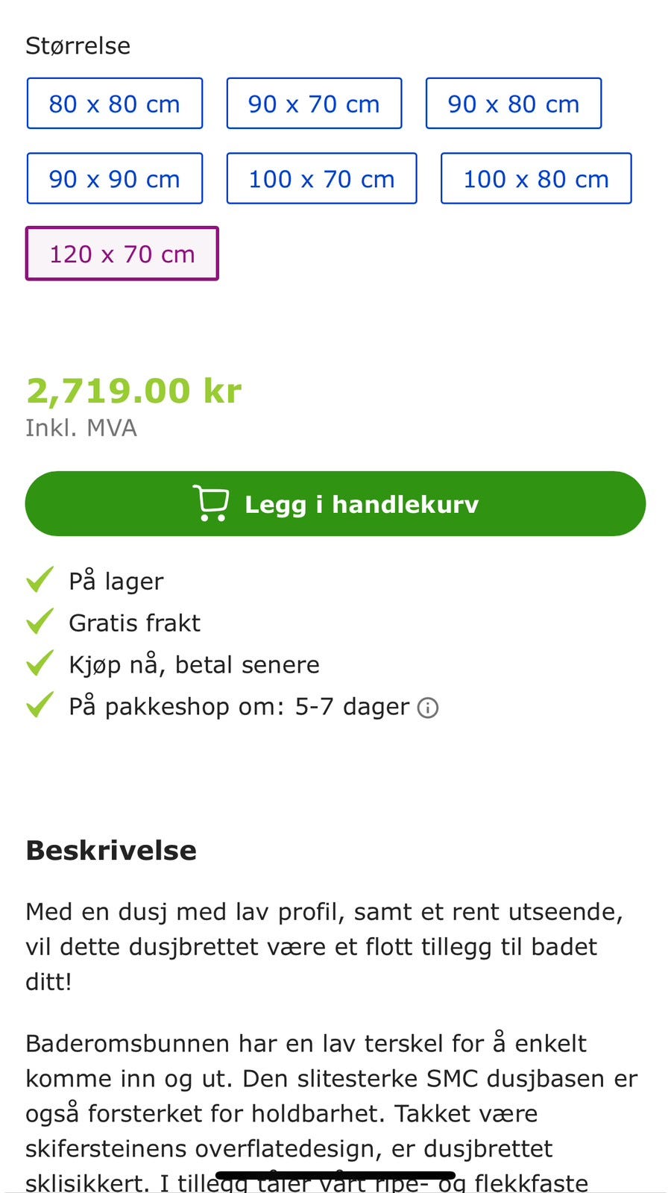The image size is (671, 1193).
Task: Select size 90 x 70 cm
Action: pos(314,104)
